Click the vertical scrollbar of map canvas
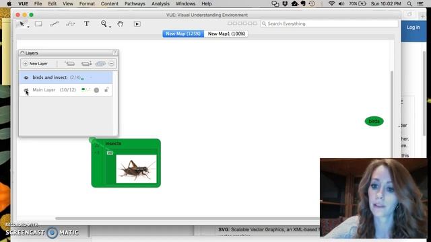The image size is (431, 242). [392, 114]
